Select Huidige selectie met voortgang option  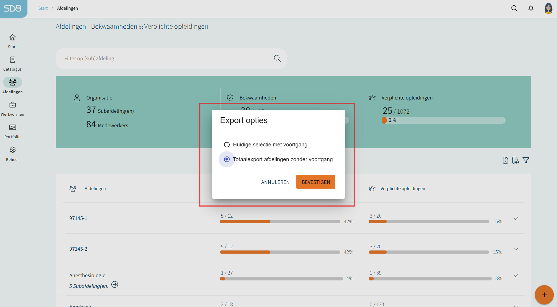pyautogui.click(x=227, y=145)
